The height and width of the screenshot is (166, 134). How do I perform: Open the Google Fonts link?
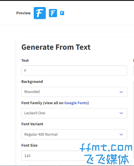[76, 103]
